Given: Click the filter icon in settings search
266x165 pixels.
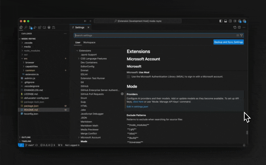Looking at the screenshot, I should 241,35.
